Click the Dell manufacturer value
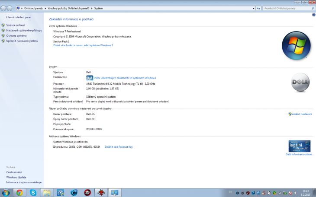 [88, 72]
